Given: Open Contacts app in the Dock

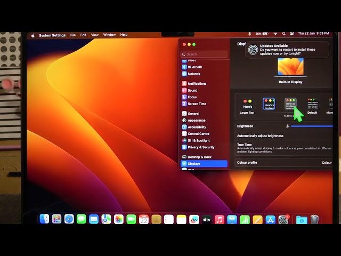Looking at the screenshot, I should (x=156, y=219).
